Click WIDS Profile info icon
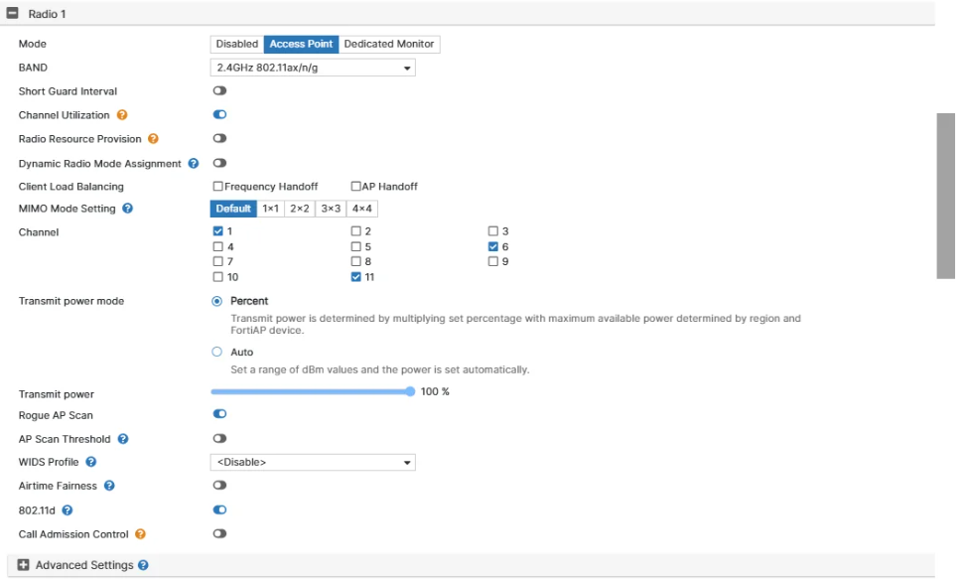This screenshot has height=580, width=965. click(90, 462)
